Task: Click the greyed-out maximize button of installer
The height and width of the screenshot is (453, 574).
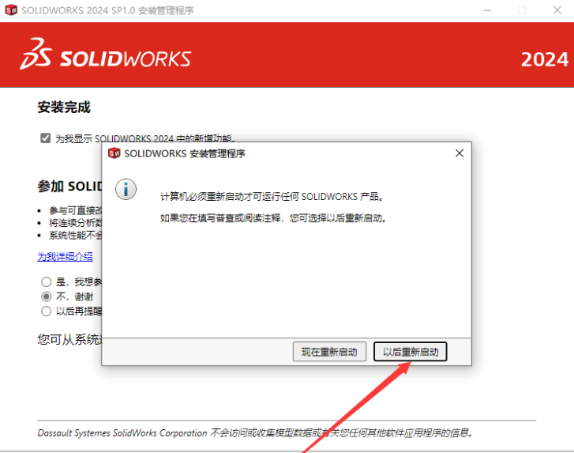Action: click(522, 10)
